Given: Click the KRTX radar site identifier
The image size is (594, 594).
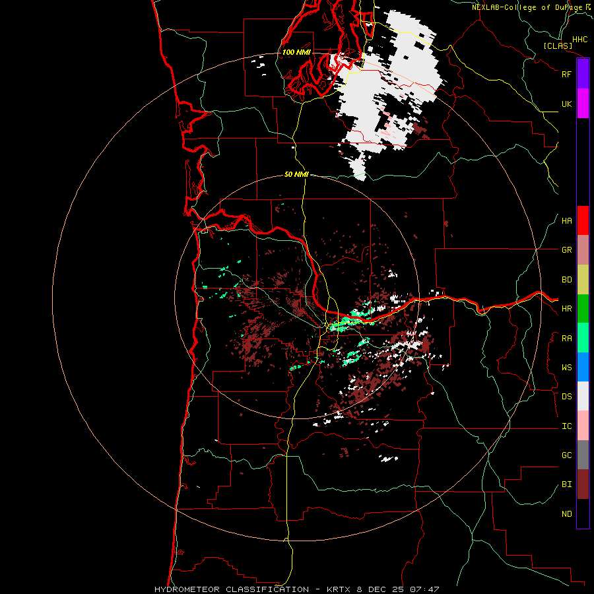Looking at the screenshot, I should point(339,589).
